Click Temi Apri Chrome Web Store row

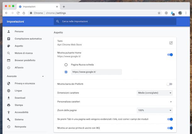pyautogui.click(x=115, y=43)
